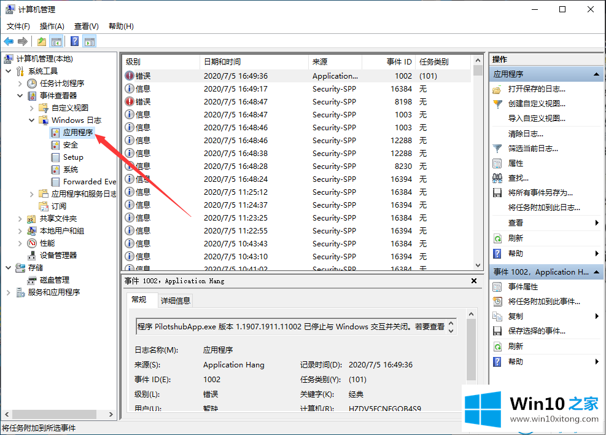This screenshot has width=606, height=435.
Task: Click the event list vertical scrollbar down arrow
Action: pyautogui.click(x=478, y=265)
